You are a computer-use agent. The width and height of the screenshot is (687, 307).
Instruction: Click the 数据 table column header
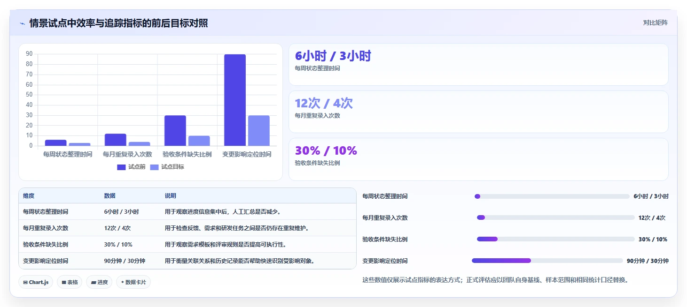(110, 196)
